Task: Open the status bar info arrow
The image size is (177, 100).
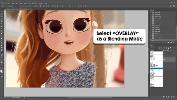Action: point(24,97)
